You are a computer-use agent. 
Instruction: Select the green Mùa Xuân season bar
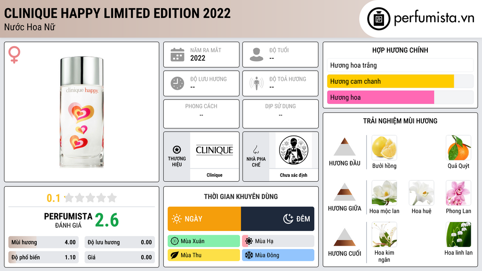204,241
